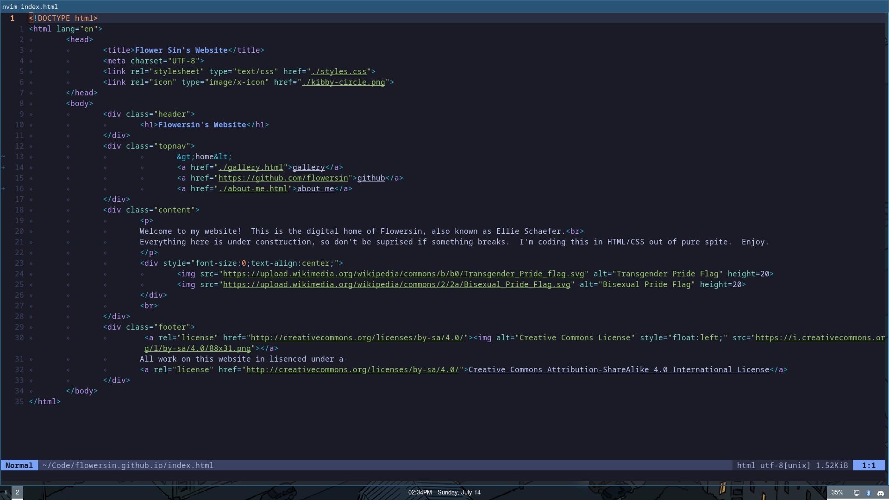Click the underlined gallery anchor text
Screen dimensions: 889x500
tap(308, 167)
